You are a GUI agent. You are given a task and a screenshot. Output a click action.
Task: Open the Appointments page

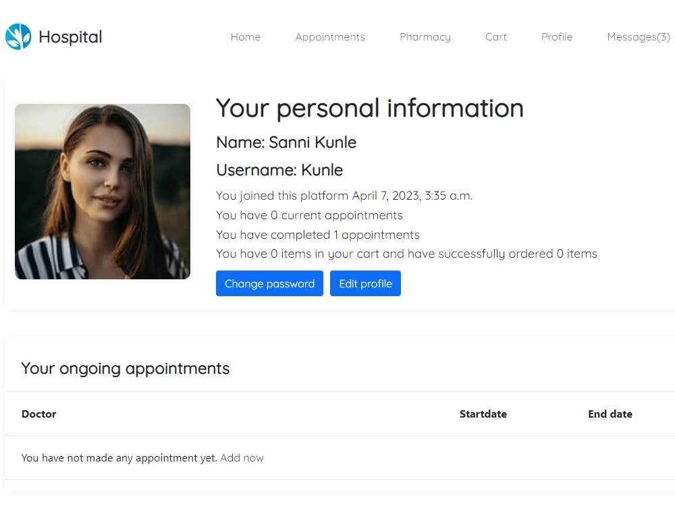pyautogui.click(x=330, y=37)
